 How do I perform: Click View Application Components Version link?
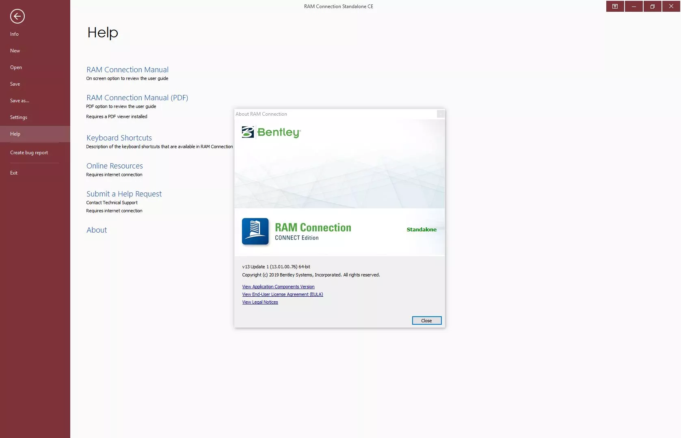coord(278,287)
